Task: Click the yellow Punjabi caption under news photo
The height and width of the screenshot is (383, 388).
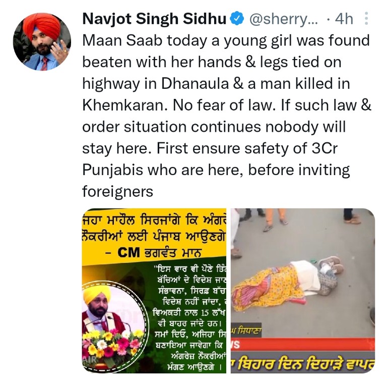Action: (x=303, y=363)
